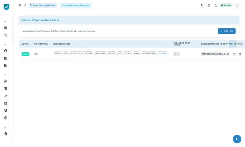Open the car icon in sidebar
Image resolution: width=245 pixels, height=147 pixels.
pos(6,81)
